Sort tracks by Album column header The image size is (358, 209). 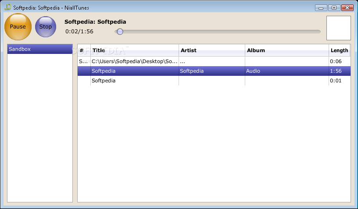point(287,50)
